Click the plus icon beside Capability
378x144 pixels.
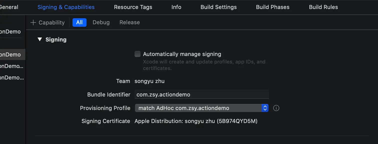(x=33, y=22)
